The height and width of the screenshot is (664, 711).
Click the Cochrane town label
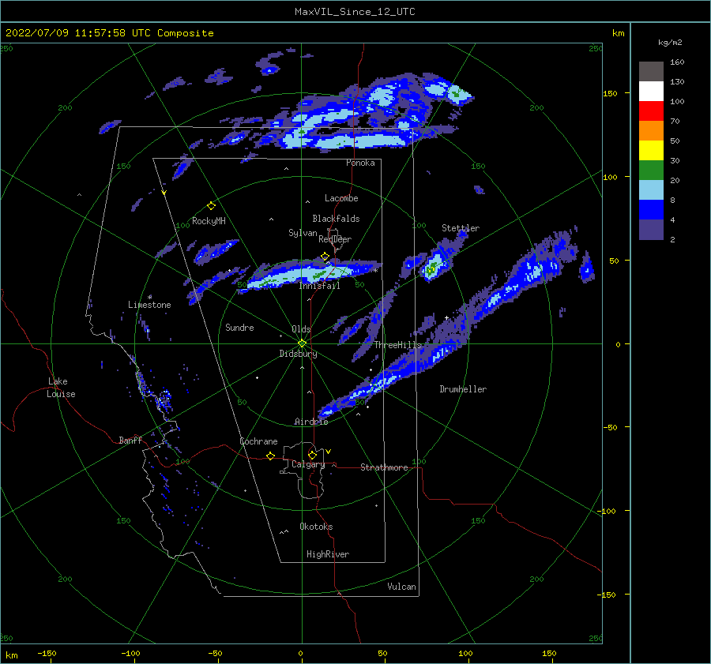(x=258, y=441)
